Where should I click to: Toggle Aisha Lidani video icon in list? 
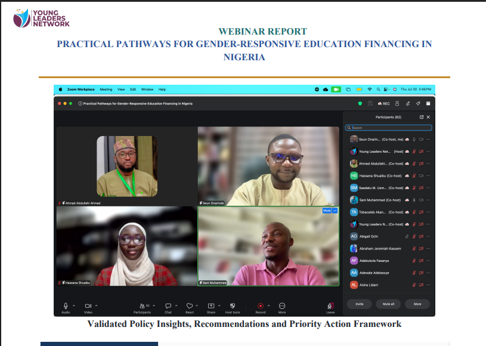click(421, 285)
